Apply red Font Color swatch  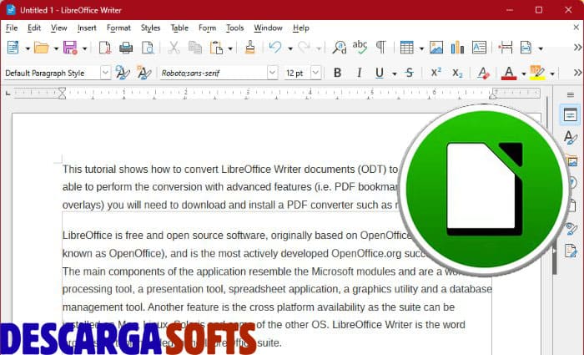(509, 73)
